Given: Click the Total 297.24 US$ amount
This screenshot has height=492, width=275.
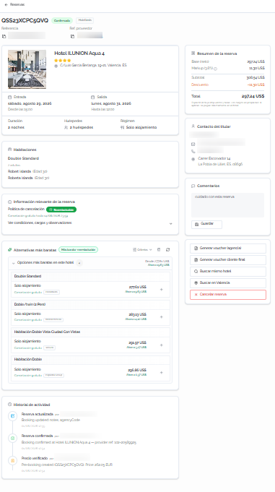Looking at the screenshot, I should pos(253,96).
